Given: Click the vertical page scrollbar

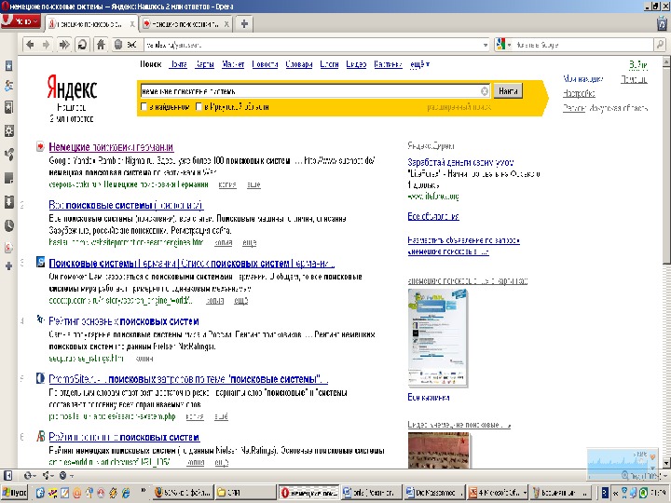Looking at the screenshot, I should click(x=666, y=262).
